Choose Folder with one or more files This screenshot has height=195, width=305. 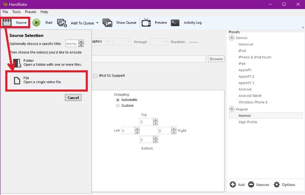click(x=48, y=63)
